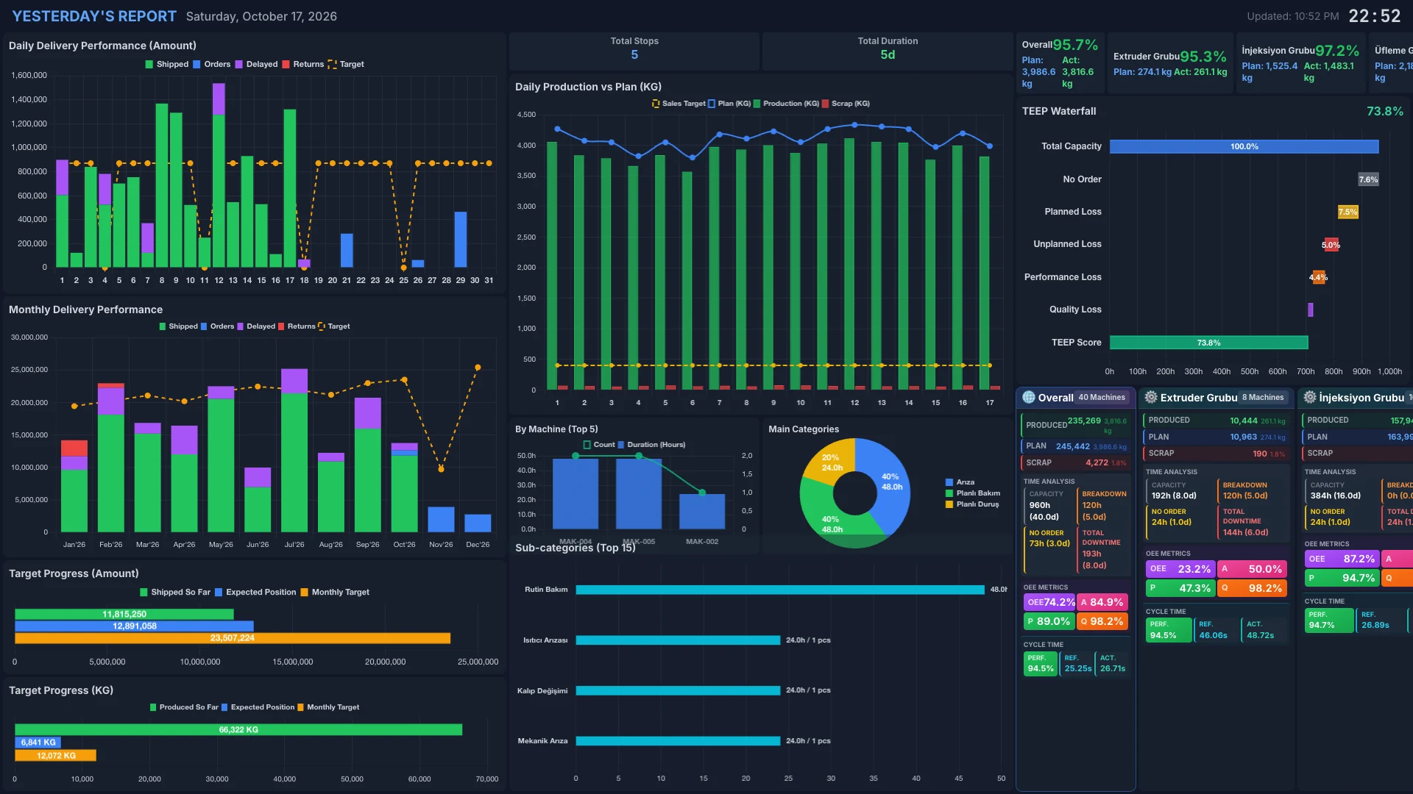Open the Extruder Grubu 95.3% summary card
Viewport: 1413px width, 794px height.
(x=1170, y=63)
